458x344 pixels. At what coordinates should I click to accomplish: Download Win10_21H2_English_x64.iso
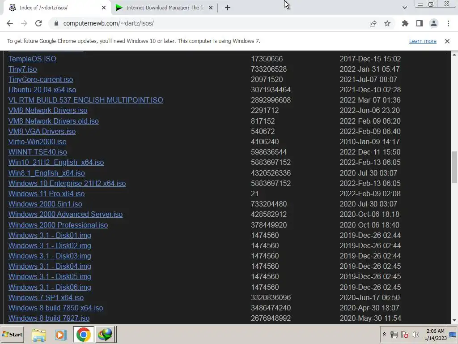click(56, 162)
